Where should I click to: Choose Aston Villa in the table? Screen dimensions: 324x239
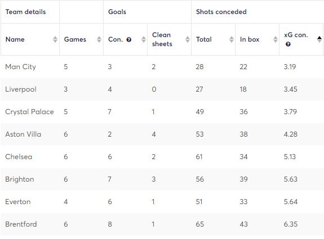tap(23, 134)
